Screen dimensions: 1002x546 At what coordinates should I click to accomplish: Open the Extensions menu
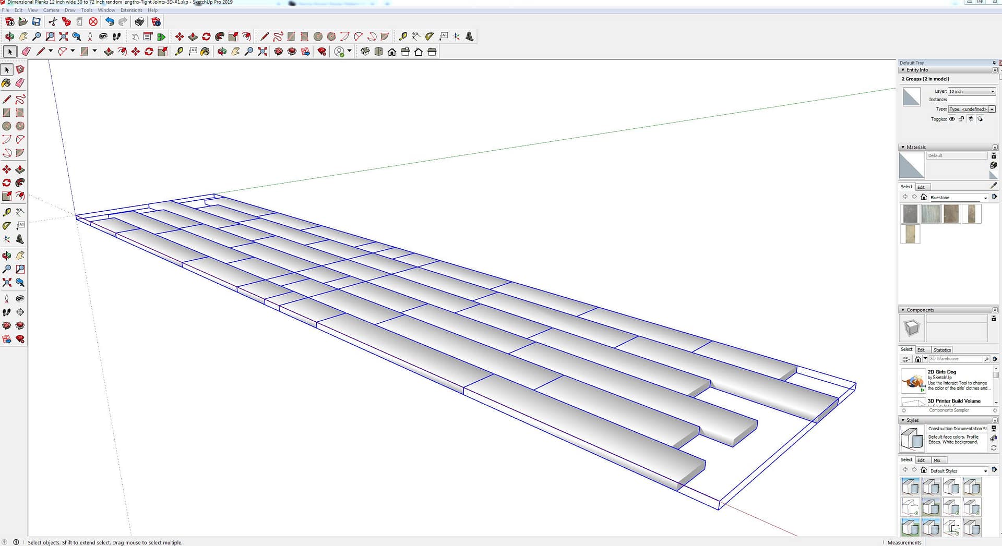pyautogui.click(x=131, y=10)
